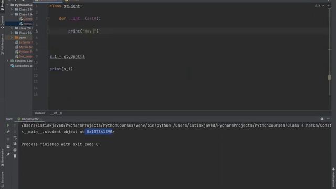Hide the Run tool window
This screenshot has width=336, height=189.
click(x=328, y=119)
